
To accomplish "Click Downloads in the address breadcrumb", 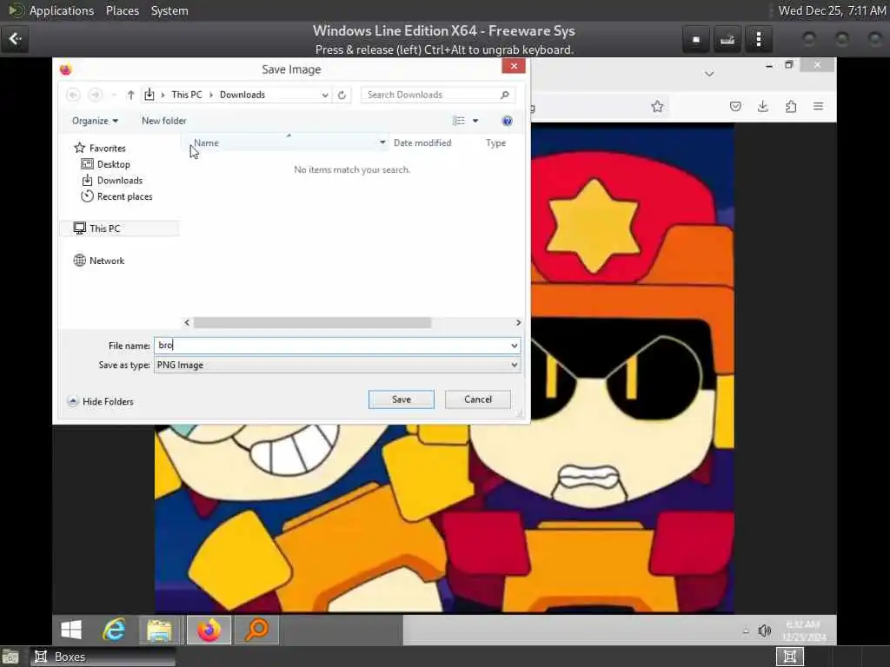I will (242, 95).
